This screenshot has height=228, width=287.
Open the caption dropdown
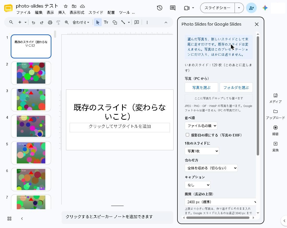(198, 185)
